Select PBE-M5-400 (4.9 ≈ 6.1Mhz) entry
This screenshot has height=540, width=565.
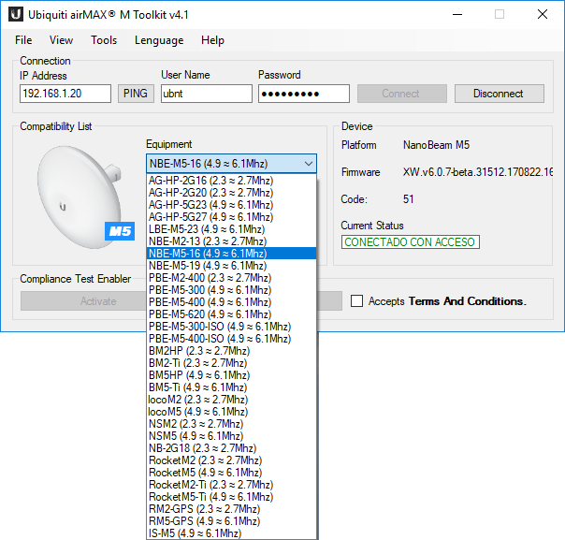[232, 302]
